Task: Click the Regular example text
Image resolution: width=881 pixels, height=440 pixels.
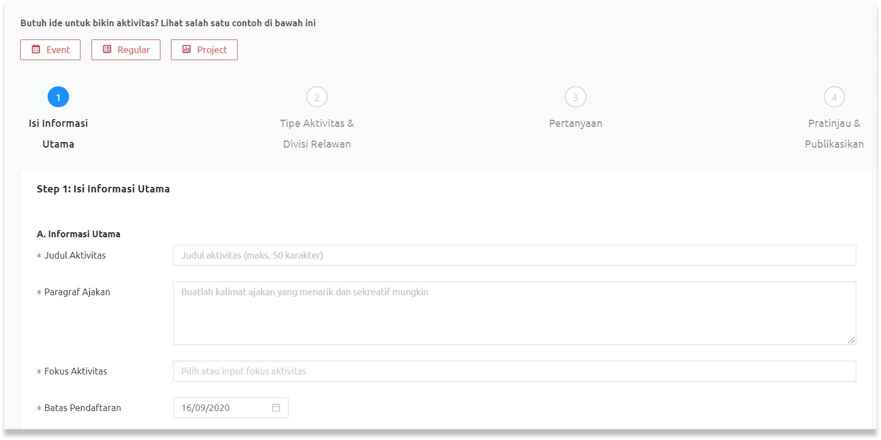Action: click(x=134, y=50)
